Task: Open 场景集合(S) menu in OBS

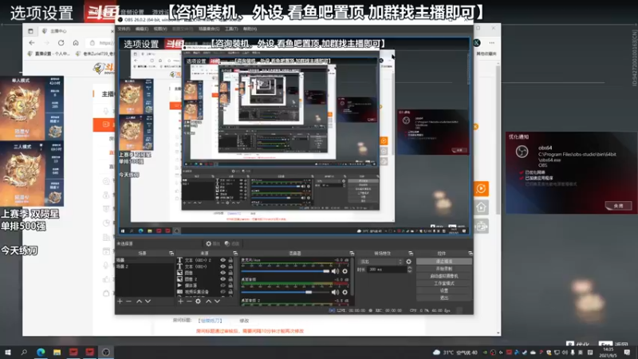Action: click(209, 29)
